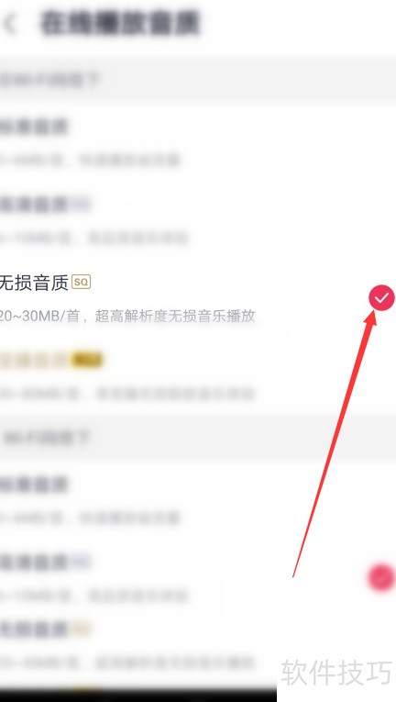Click the 在线播放音质 page title
The height and width of the screenshot is (702, 396).
pos(120,23)
